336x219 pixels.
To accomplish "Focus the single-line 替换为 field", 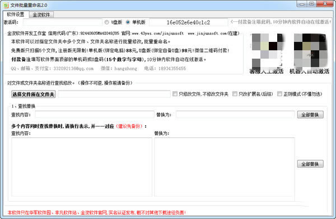I will click(x=235, y=115).
